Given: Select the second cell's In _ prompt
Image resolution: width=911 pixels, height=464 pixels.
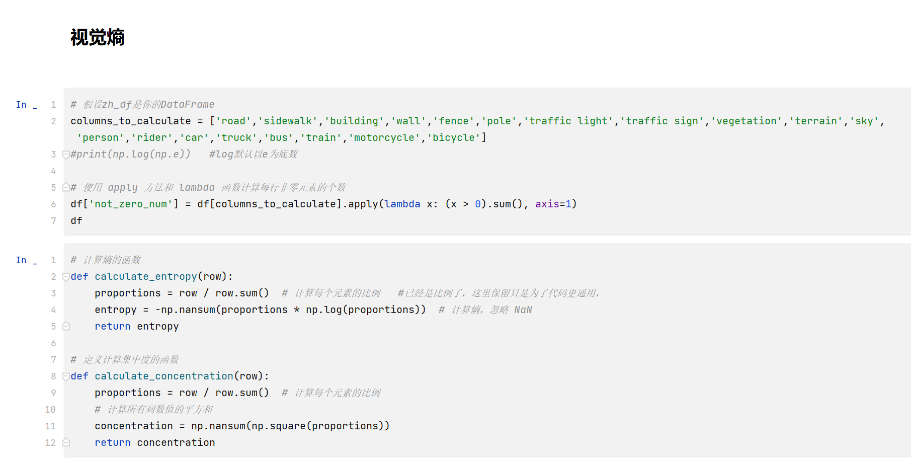Looking at the screenshot, I should pos(26,260).
